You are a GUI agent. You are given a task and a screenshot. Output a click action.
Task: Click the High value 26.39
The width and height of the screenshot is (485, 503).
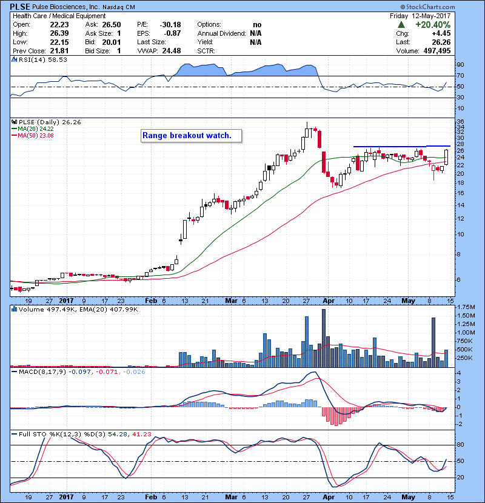[59, 33]
